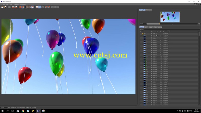This screenshot has width=201, height=113.
Task: Click status bar zoom stepper arrows
Action: [x=7, y=108]
